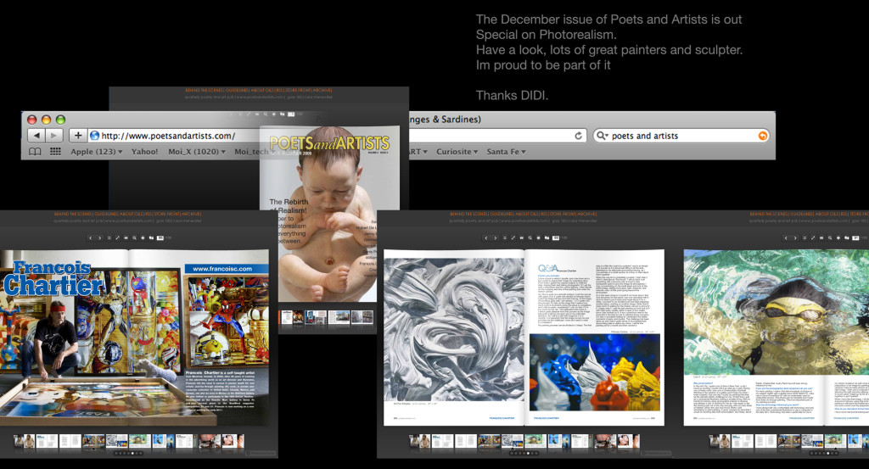
Task: Next page arrow in Q&A viewer window
Action: pos(496,238)
